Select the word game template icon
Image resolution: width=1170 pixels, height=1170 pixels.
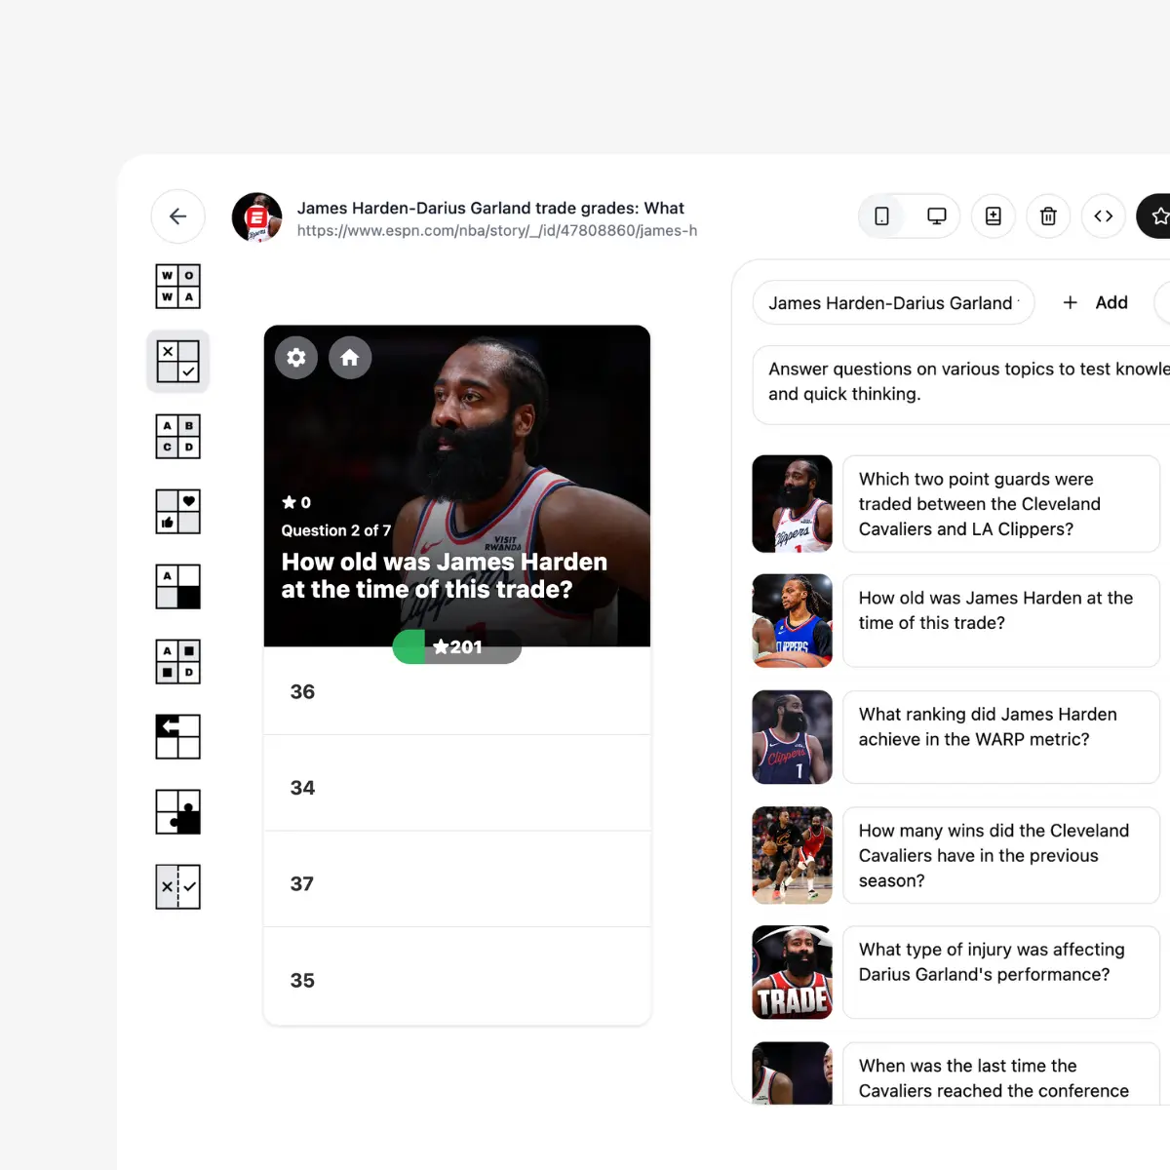click(177, 286)
